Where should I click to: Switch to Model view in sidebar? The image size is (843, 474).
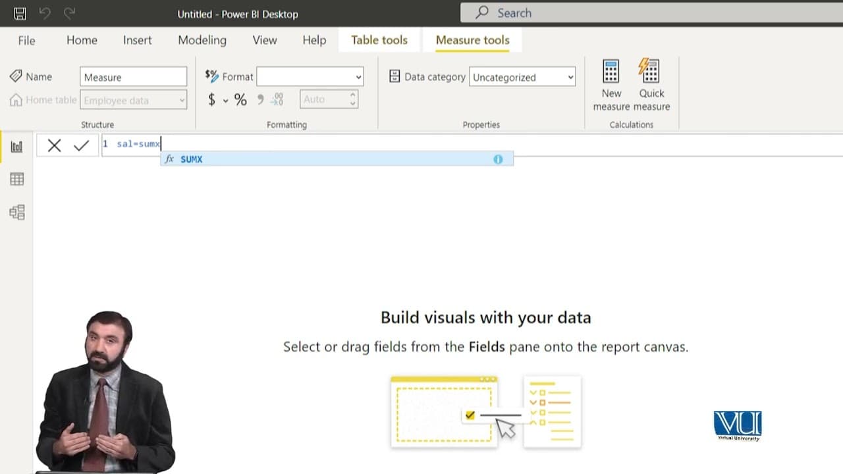tap(16, 212)
